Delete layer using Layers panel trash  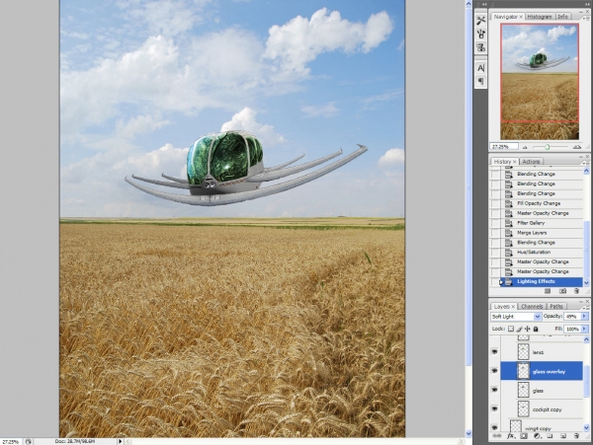click(x=576, y=435)
